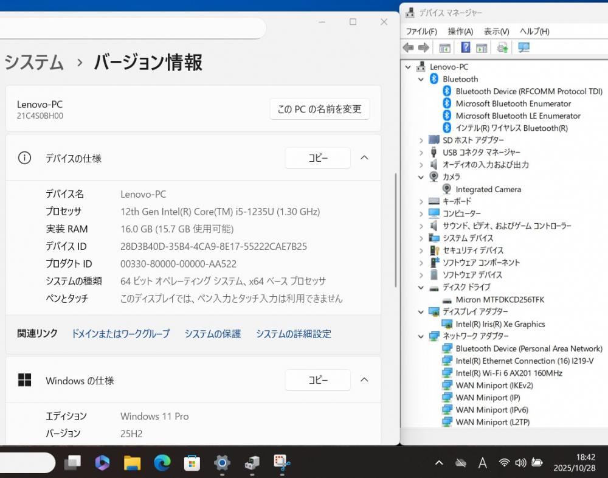Collapse the Windows の仕様 section chevron
This screenshot has height=478, width=608.
(x=364, y=380)
